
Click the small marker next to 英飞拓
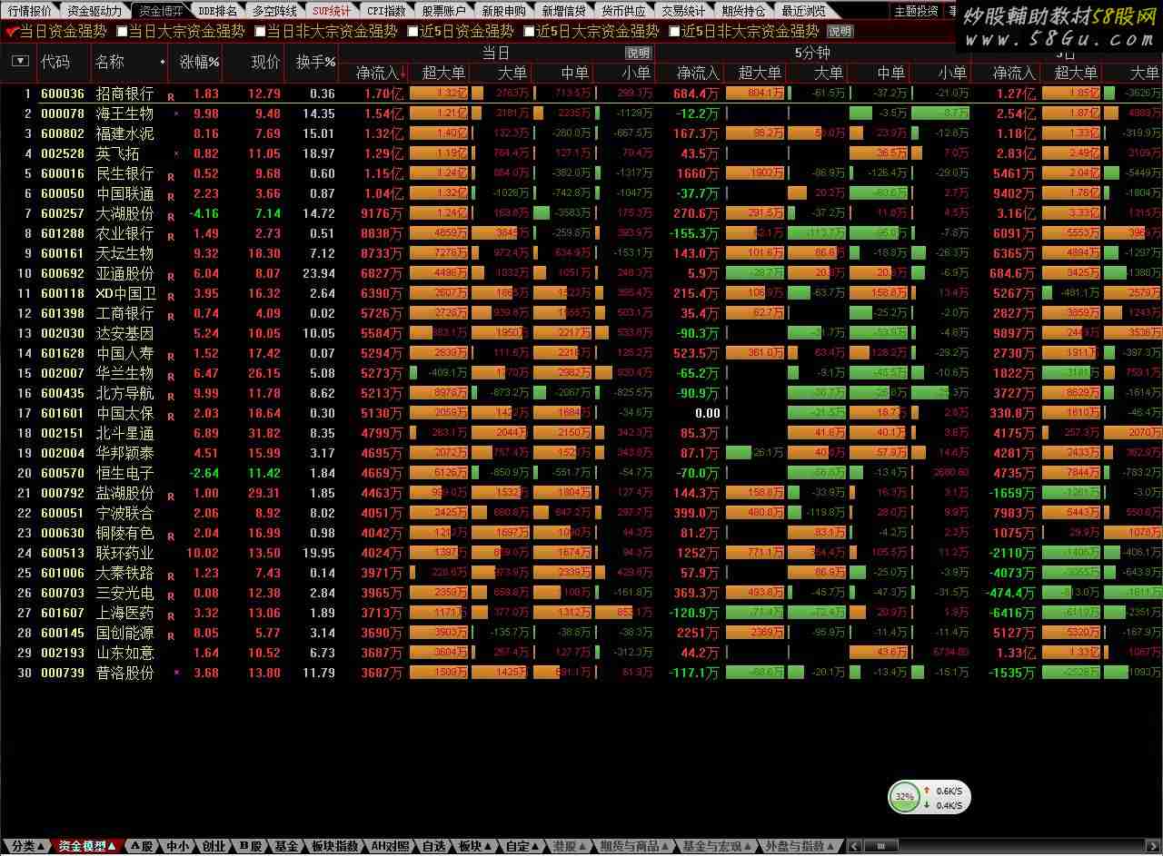click(x=176, y=154)
